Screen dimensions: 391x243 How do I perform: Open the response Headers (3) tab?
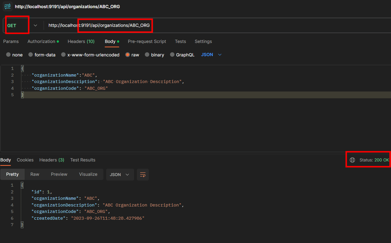pyautogui.click(x=52, y=160)
